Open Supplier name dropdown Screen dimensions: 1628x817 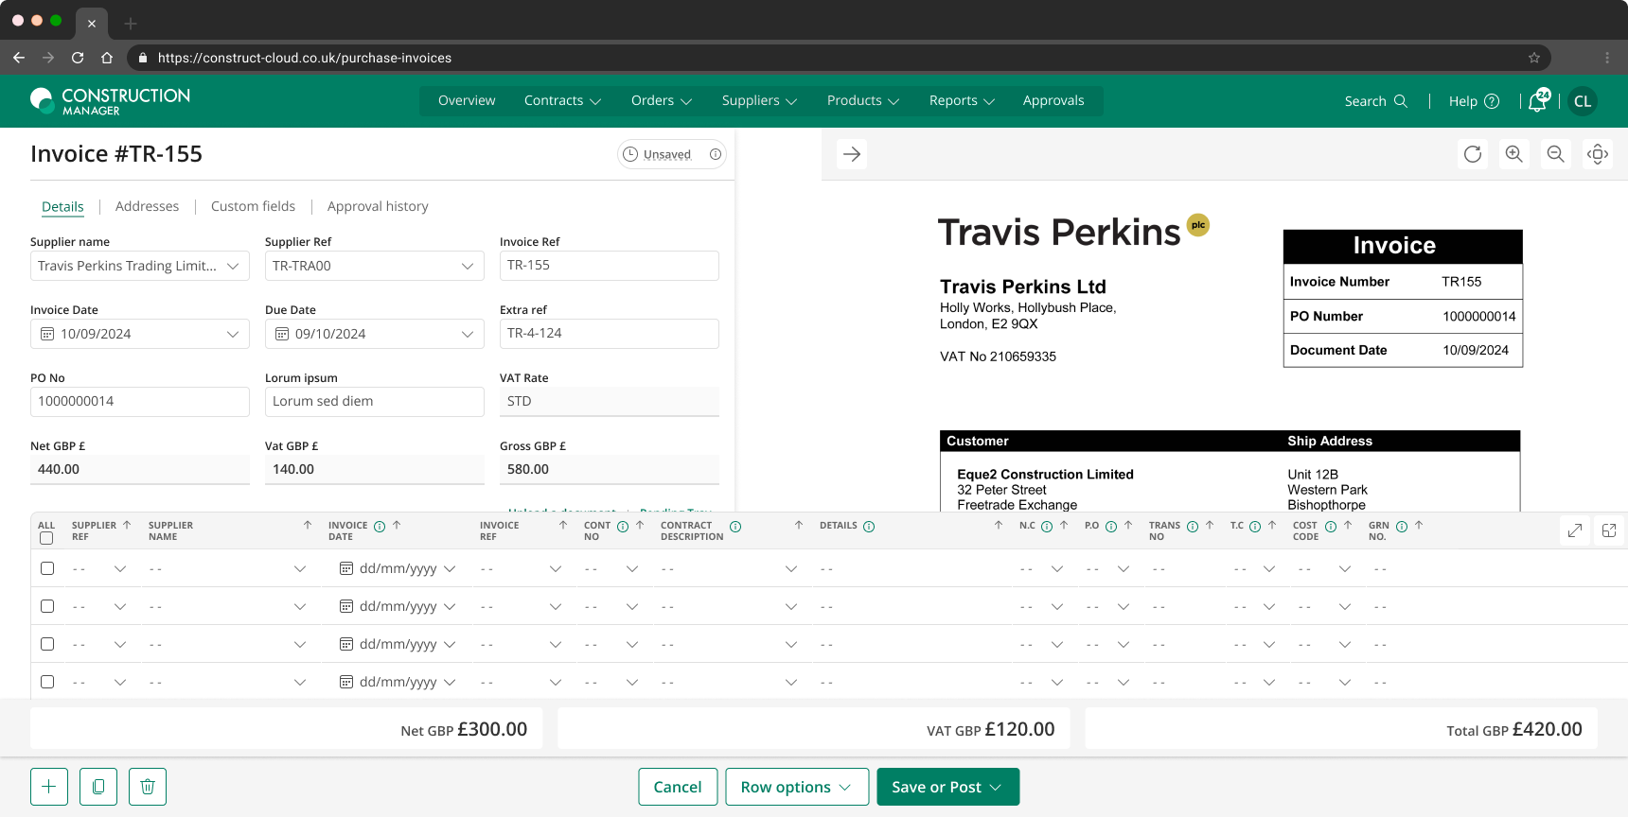(140, 266)
